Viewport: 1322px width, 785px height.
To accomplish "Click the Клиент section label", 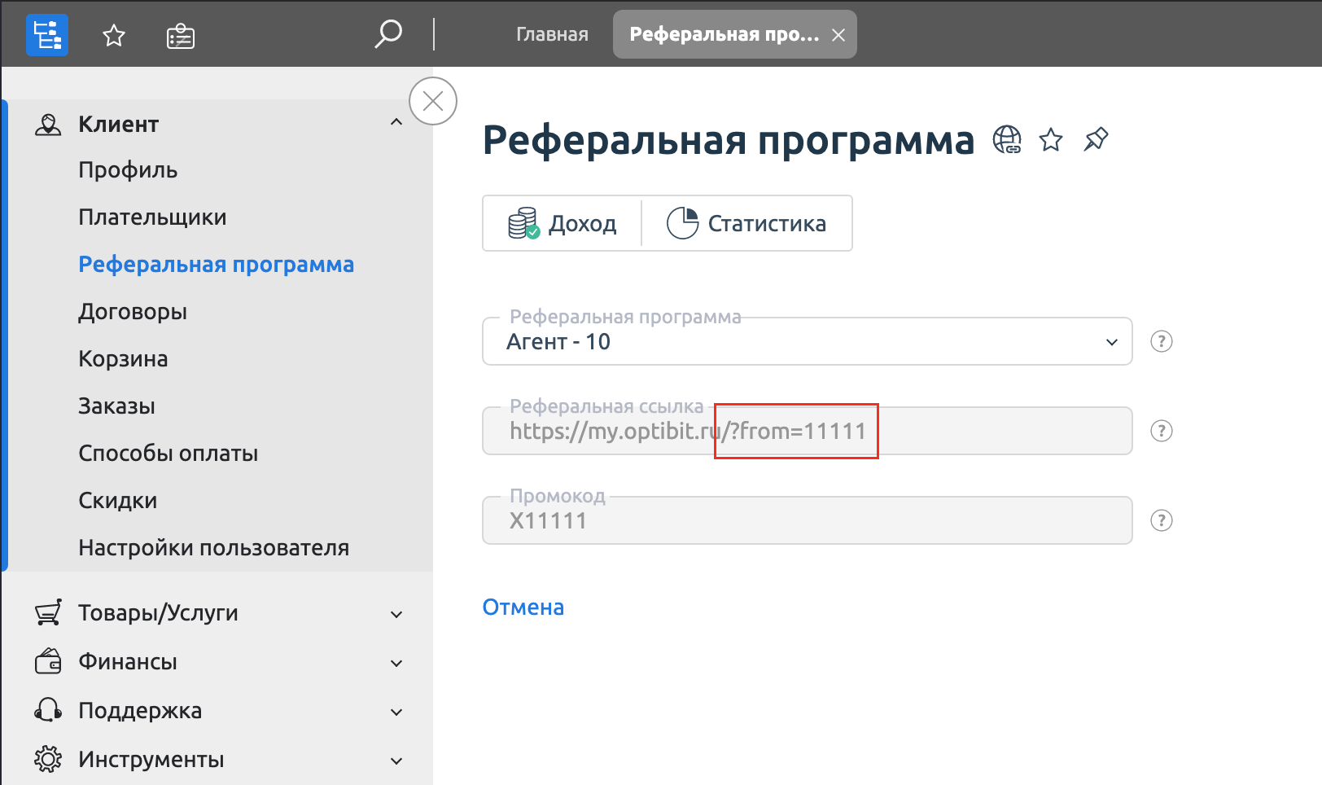I will (118, 125).
